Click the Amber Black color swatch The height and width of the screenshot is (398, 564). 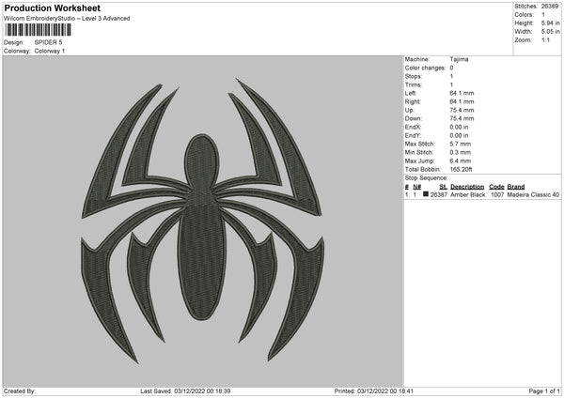click(x=426, y=195)
